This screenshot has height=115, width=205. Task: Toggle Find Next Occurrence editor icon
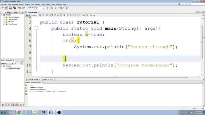click(58, 15)
